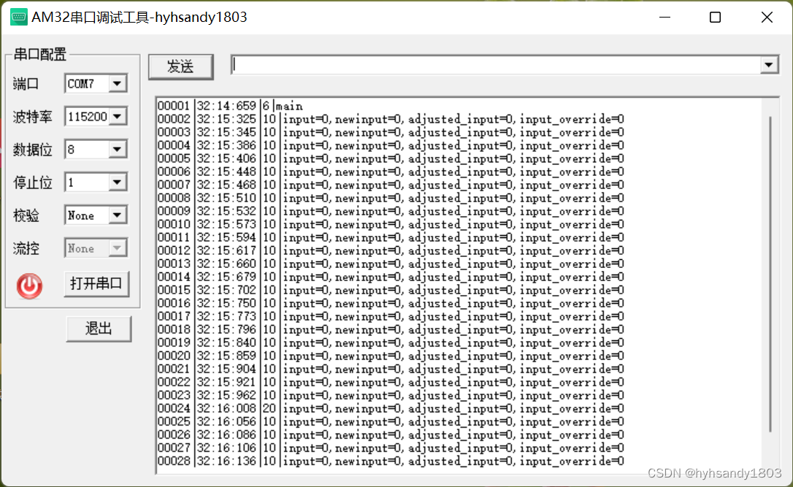The image size is (793, 487).
Task: Click log line 00009 at 32:15:532
Action: tap(391, 212)
